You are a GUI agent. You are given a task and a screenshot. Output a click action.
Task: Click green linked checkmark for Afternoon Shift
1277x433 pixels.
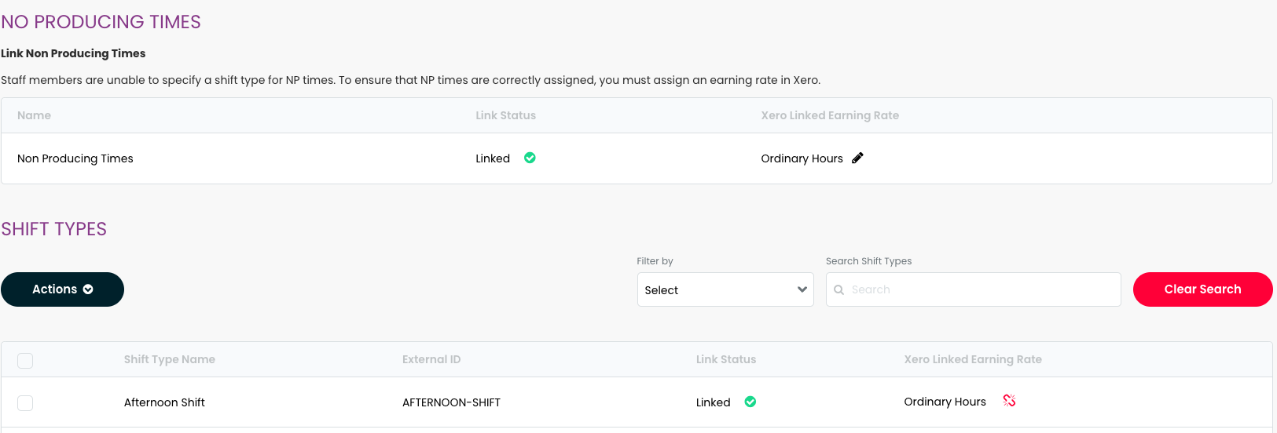point(750,402)
